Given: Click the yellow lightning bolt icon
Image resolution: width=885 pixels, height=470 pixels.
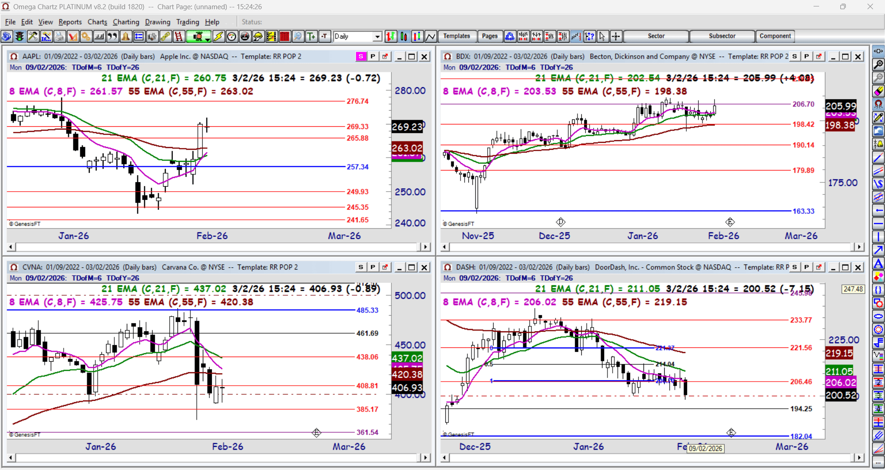Looking at the screenshot, I should (x=218, y=36).
